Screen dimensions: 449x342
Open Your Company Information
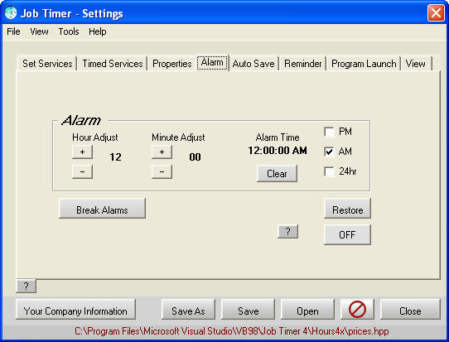point(75,311)
